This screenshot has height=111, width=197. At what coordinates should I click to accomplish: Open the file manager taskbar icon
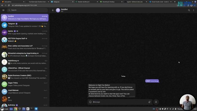pos(24,109)
